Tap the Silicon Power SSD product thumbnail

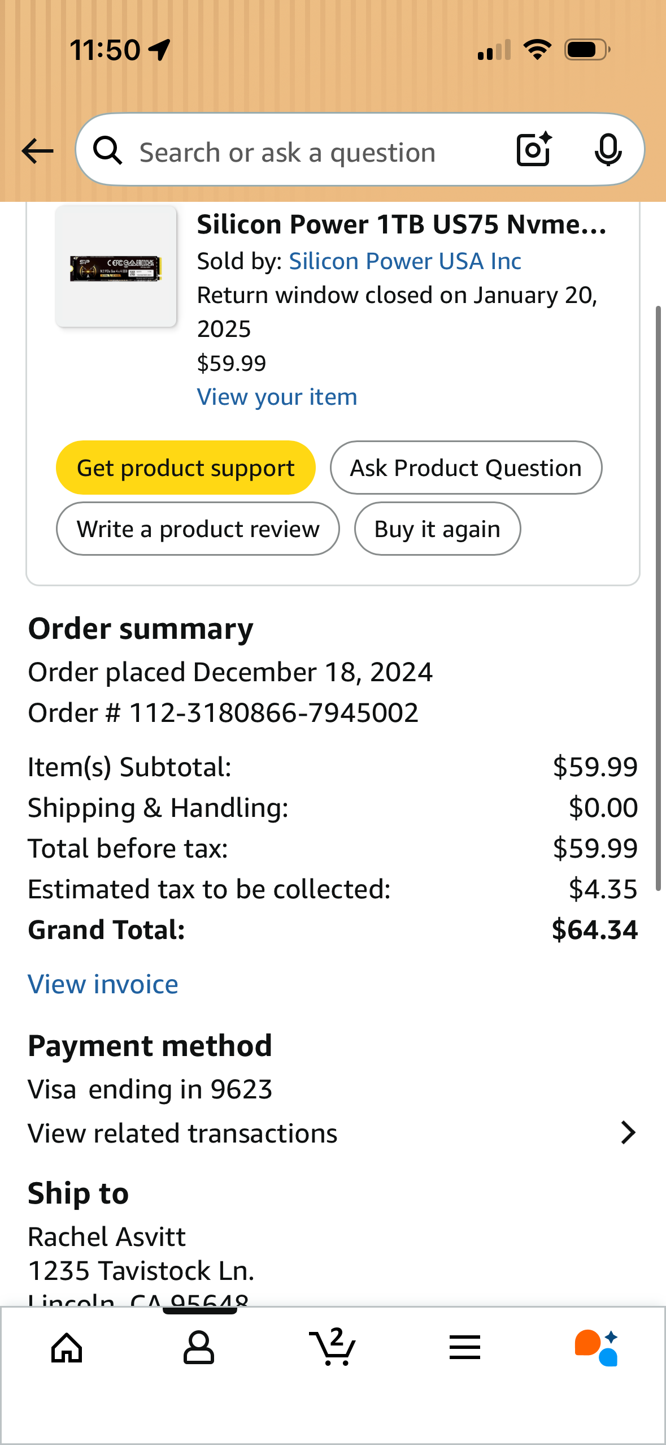pos(116,267)
